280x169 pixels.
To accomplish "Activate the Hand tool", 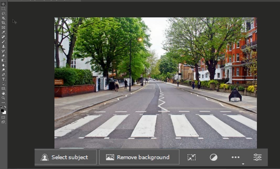I will (3, 93).
